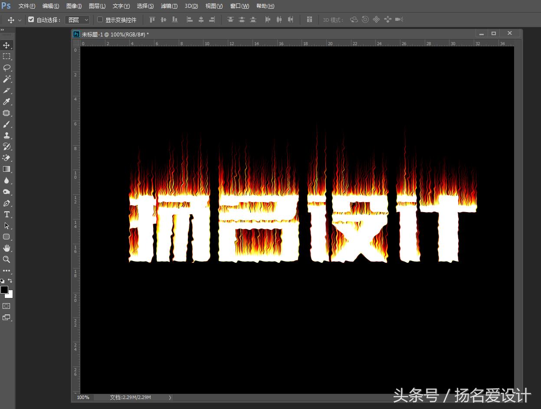Click the black foreground color swatch
The image size is (541, 409).
click(4, 289)
